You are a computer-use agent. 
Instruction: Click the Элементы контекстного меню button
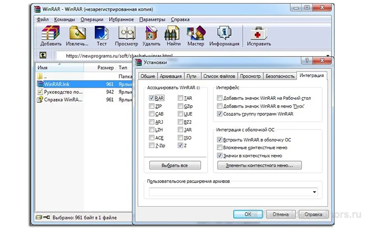tap(259, 165)
